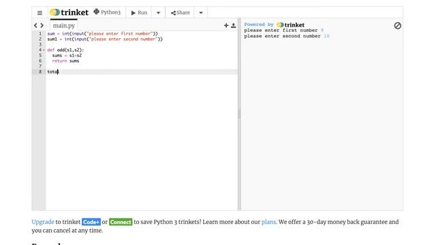Screen dimensions: 436x245
Task: Click the splitter between editor and output
Action: click(x=239, y=114)
